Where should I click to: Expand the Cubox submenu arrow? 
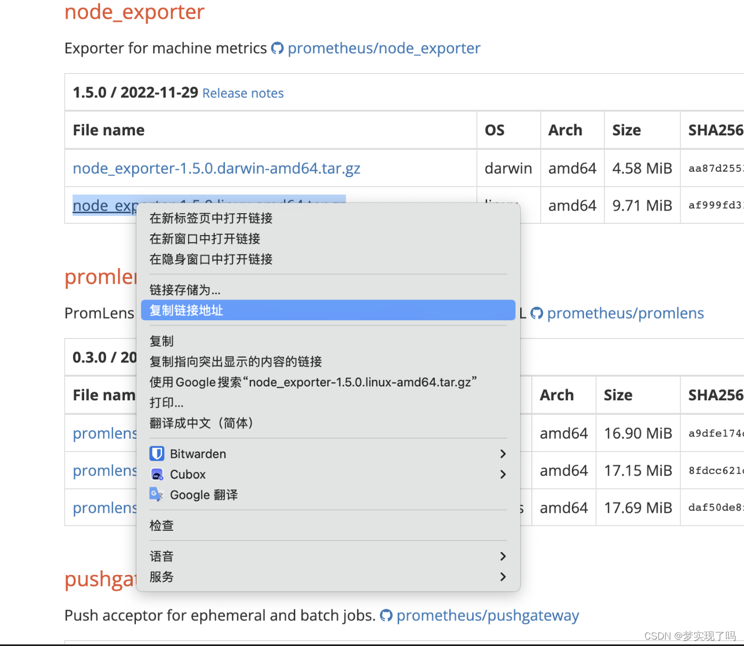point(503,474)
